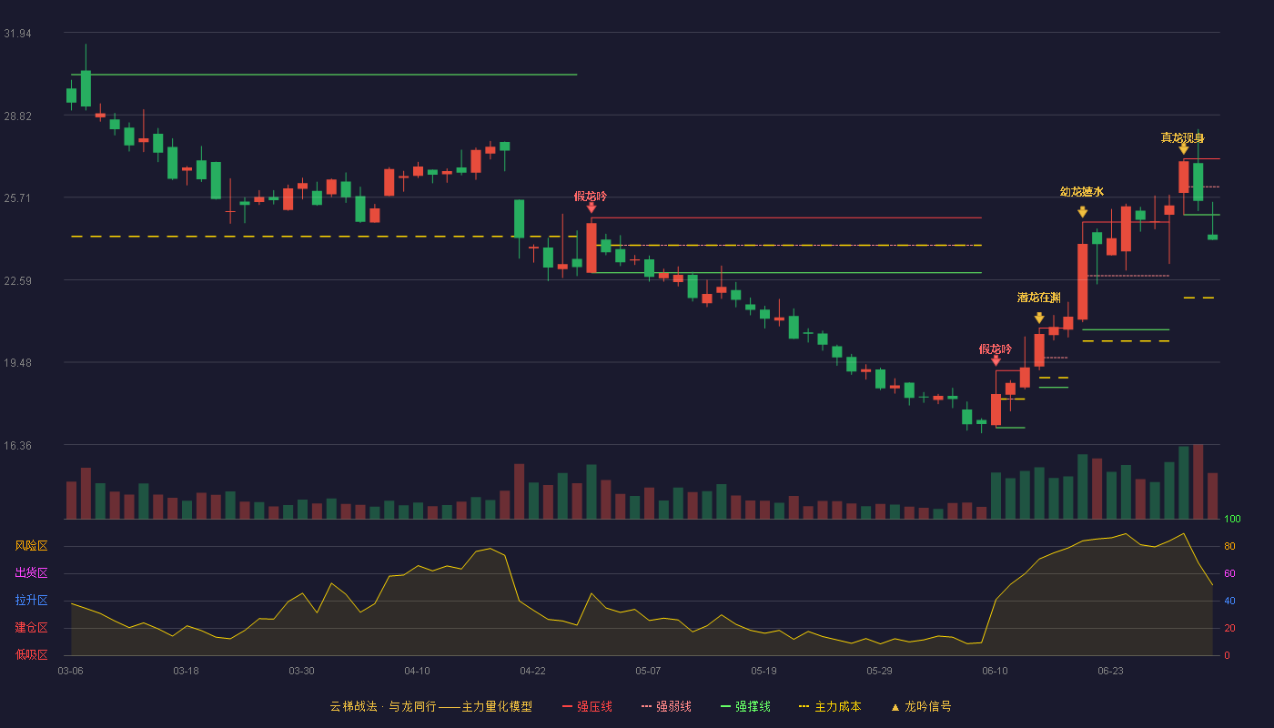Viewport: 1274px width, 728px height.
Task: Select the 风险区 zone label
Action: 32,546
